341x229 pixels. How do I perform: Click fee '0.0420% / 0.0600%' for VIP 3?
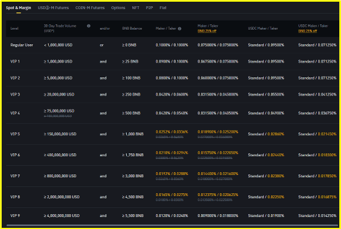[172, 94]
